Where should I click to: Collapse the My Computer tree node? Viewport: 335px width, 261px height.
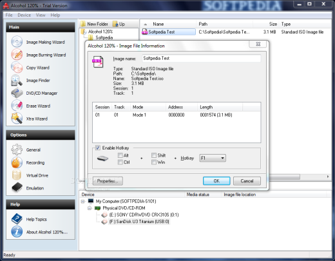point(83,201)
